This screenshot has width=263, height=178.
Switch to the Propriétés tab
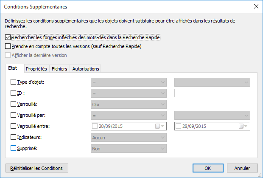pyautogui.click(x=36, y=69)
